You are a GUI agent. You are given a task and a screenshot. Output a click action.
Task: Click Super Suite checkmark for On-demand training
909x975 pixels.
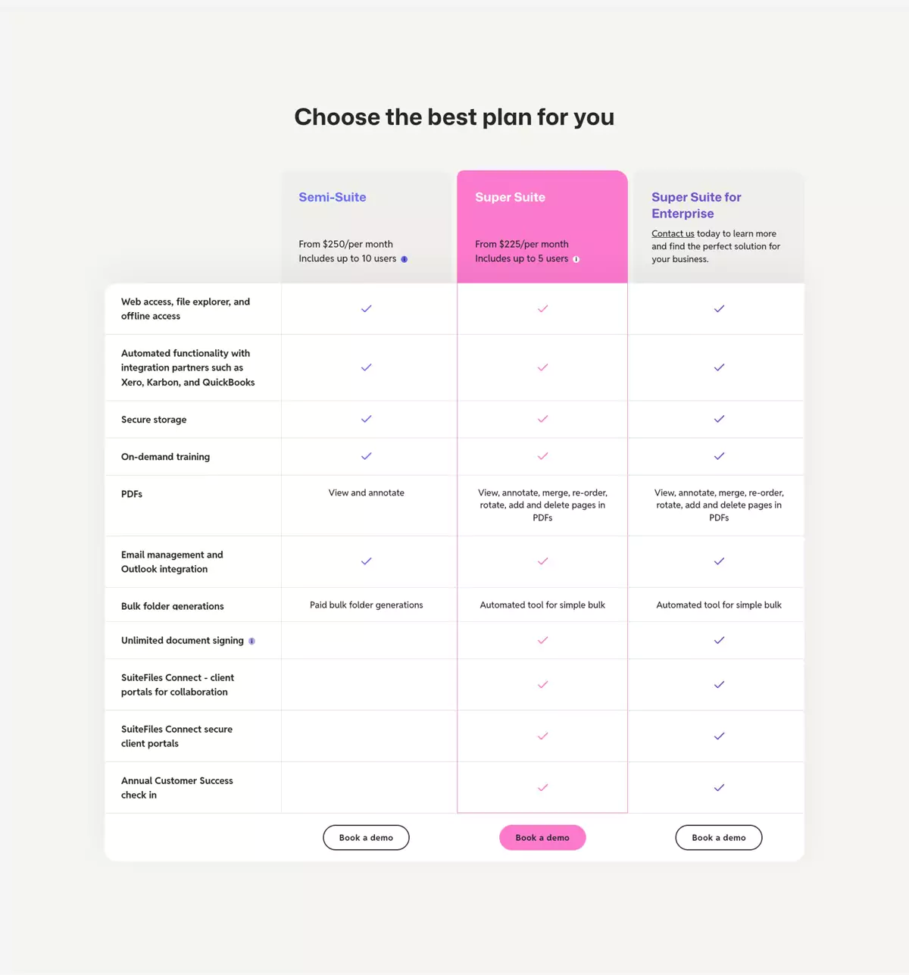(x=542, y=456)
